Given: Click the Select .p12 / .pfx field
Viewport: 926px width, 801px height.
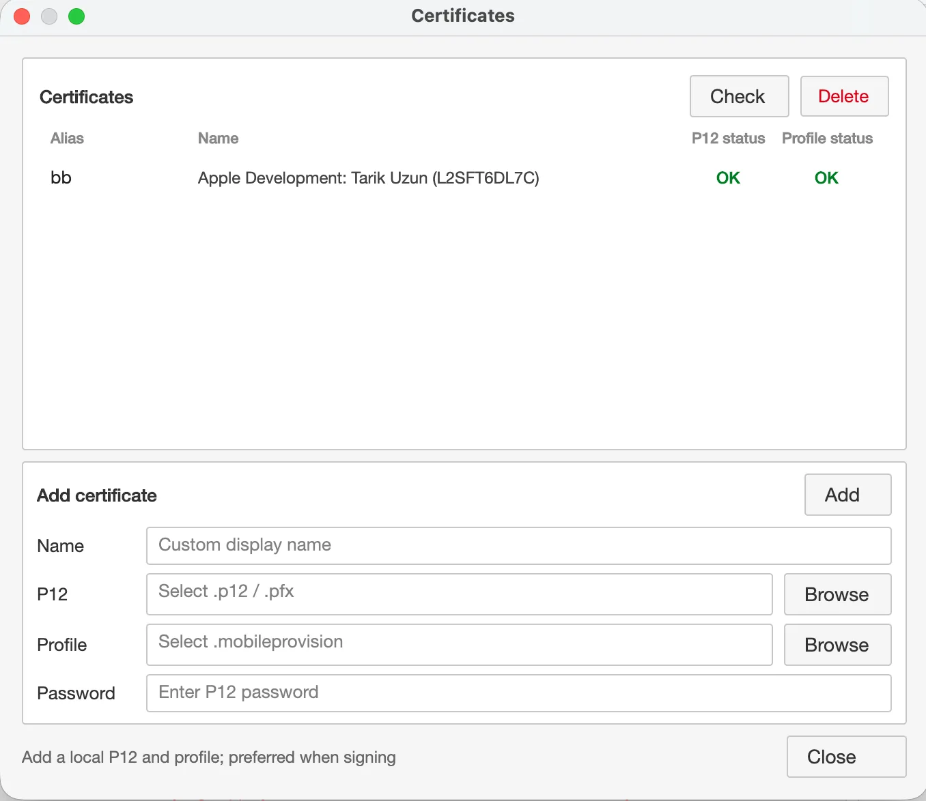Looking at the screenshot, I should tap(460, 594).
